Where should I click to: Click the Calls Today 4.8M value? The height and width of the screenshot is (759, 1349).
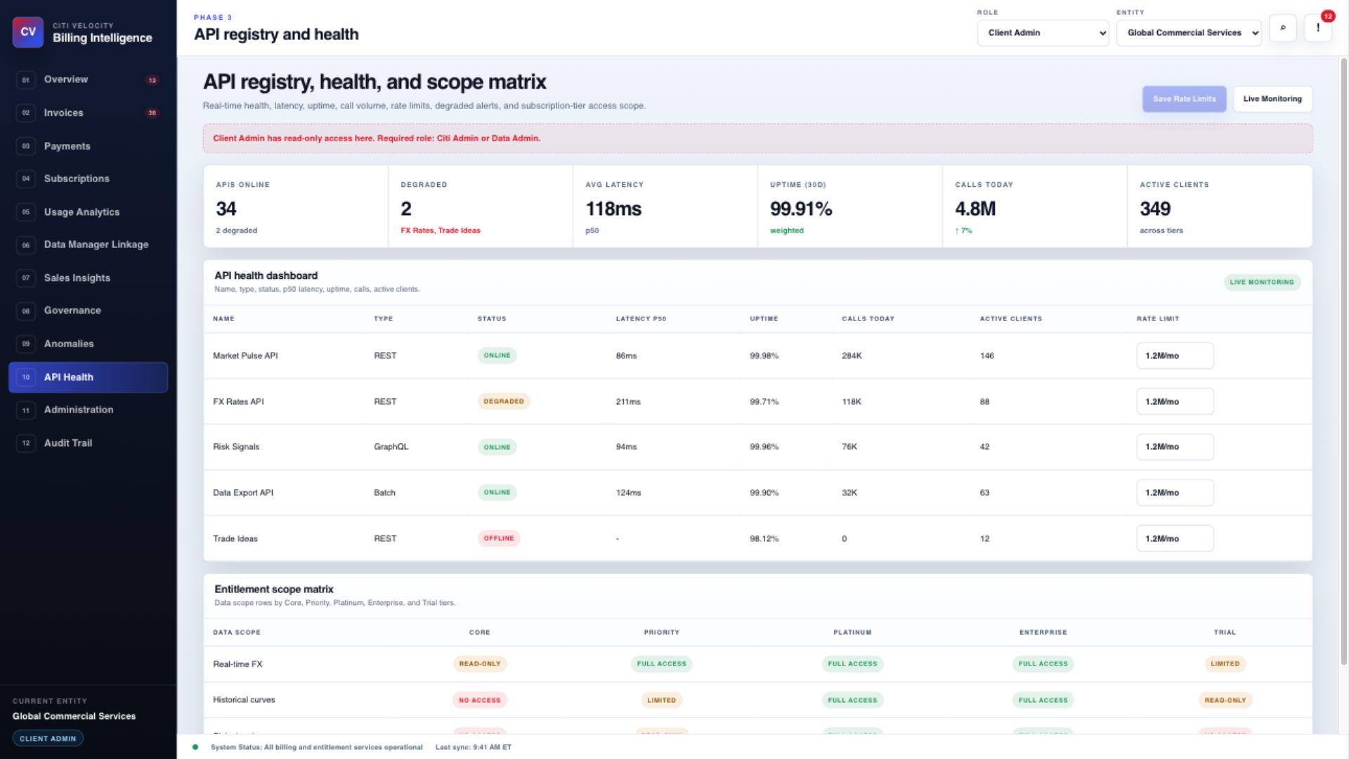pos(975,209)
